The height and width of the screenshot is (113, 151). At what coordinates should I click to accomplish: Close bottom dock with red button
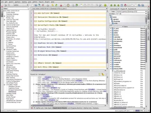[32, 108]
